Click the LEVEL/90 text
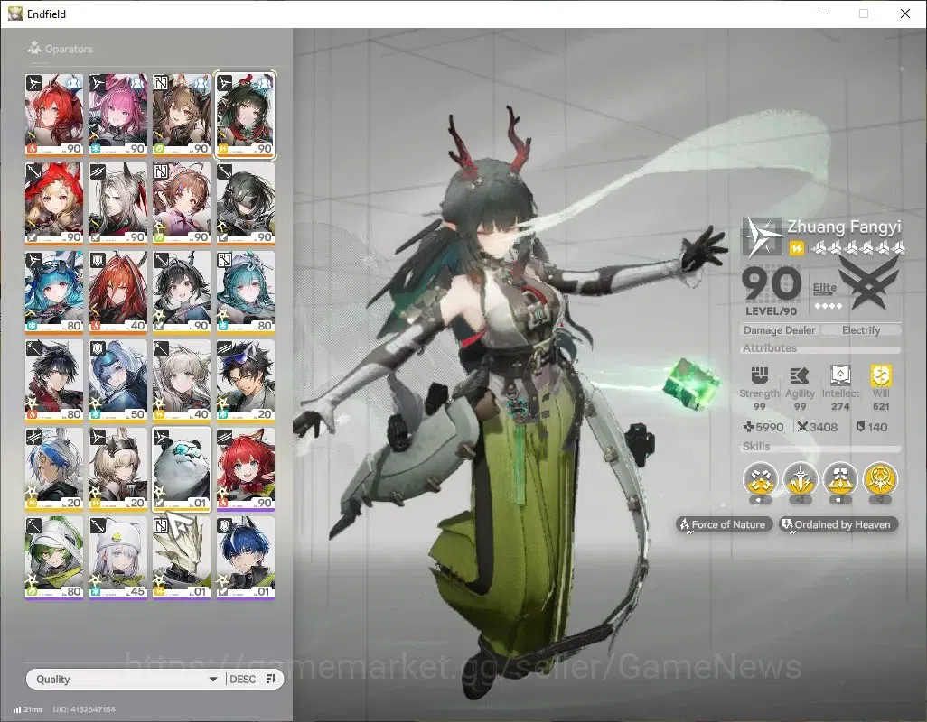This screenshot has height=722, width=927. coord(771,311)
